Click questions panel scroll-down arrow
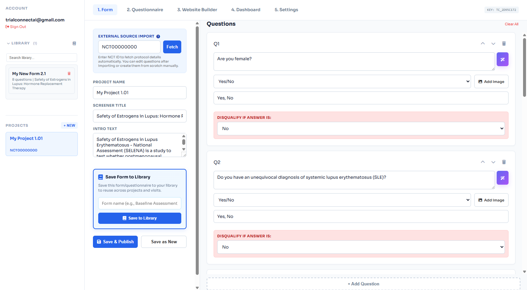 [524, 272]
